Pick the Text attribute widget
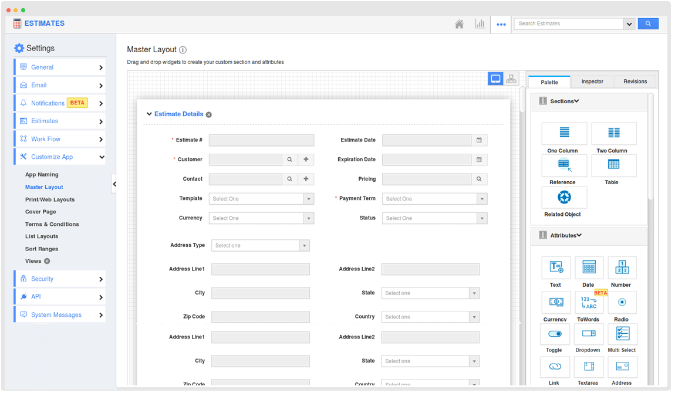 click(556, 267)
